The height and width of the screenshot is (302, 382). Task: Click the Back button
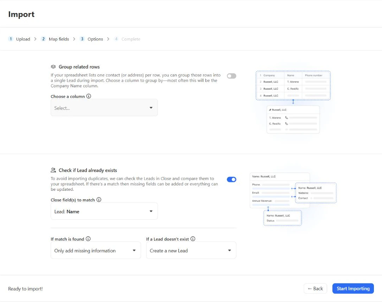point(315,289)
